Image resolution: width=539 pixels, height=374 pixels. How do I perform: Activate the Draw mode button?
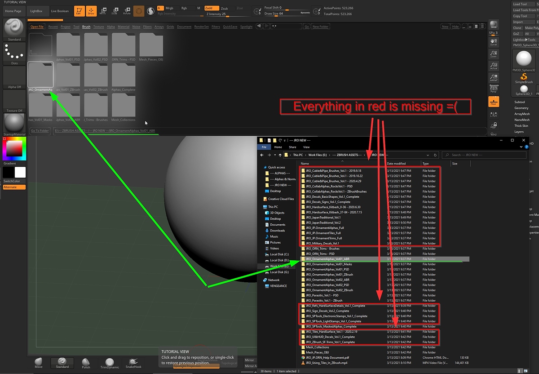[91, 11]
